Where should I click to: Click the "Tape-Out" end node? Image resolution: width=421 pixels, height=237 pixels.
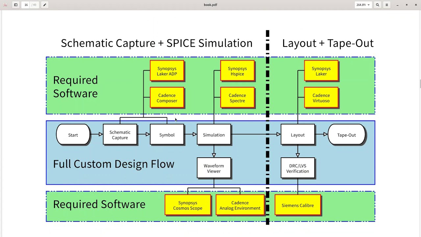point(346,135)
